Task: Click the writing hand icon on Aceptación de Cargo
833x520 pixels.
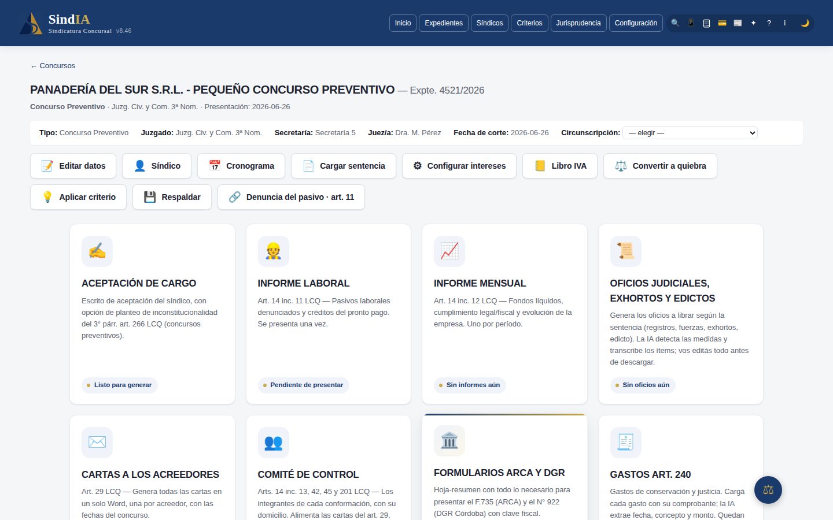Action: point(97,251)
